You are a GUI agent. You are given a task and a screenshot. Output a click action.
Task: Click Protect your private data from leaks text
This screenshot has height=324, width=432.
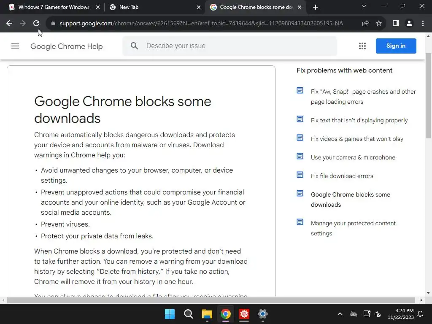(97, 236)
